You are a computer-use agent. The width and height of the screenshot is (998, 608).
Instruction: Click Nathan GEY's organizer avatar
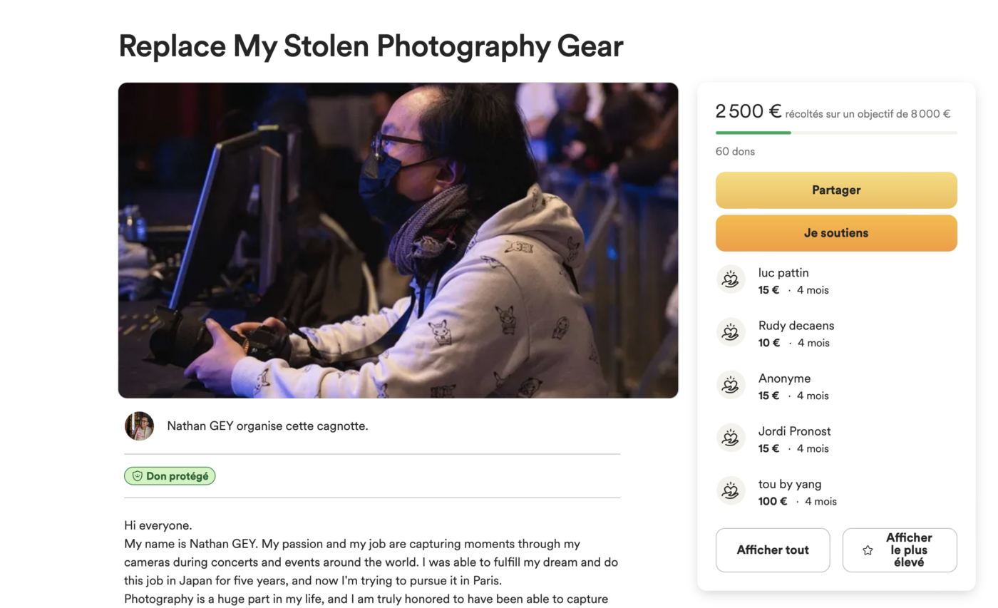pyautogui.click(x=139, y=426)
